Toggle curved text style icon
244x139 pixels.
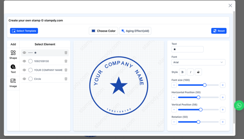point(198,72)
